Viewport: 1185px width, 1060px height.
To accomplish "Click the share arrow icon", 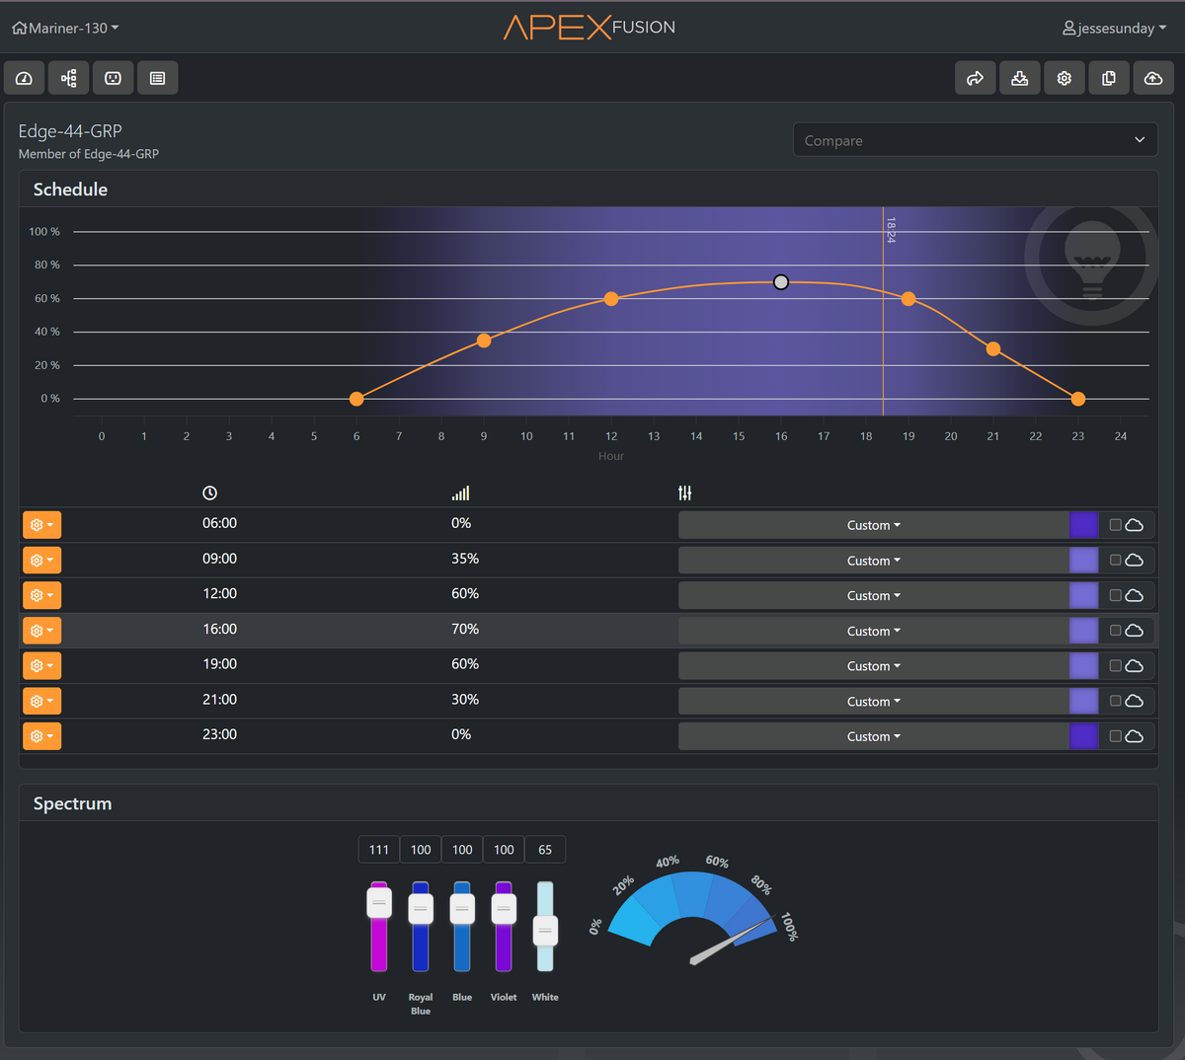I will 976,78.
